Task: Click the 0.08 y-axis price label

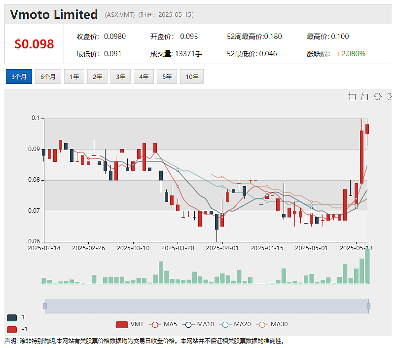Action: (34, 180)
